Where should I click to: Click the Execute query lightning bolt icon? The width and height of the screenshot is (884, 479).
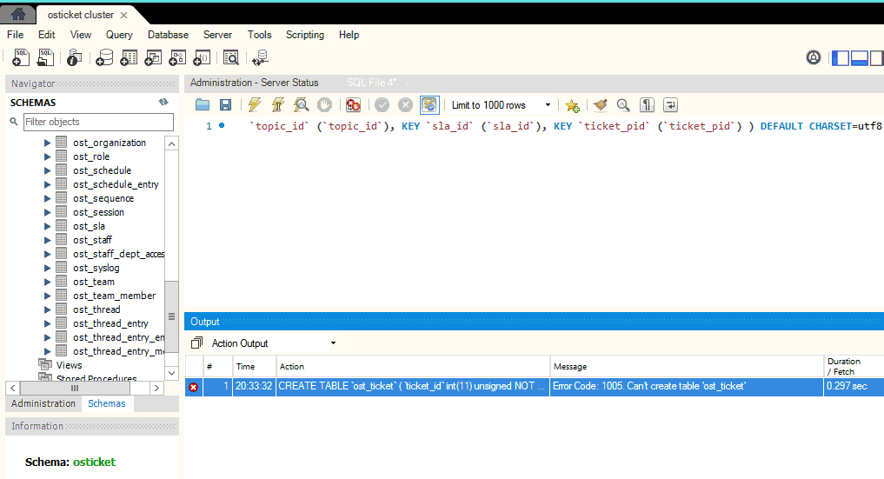click(x=254, y=105)
